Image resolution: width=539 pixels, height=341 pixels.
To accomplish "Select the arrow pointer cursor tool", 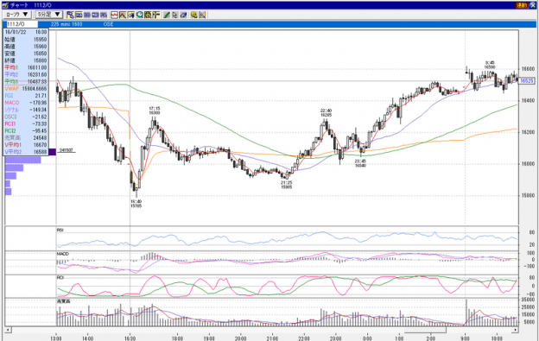I will point(175,15).
